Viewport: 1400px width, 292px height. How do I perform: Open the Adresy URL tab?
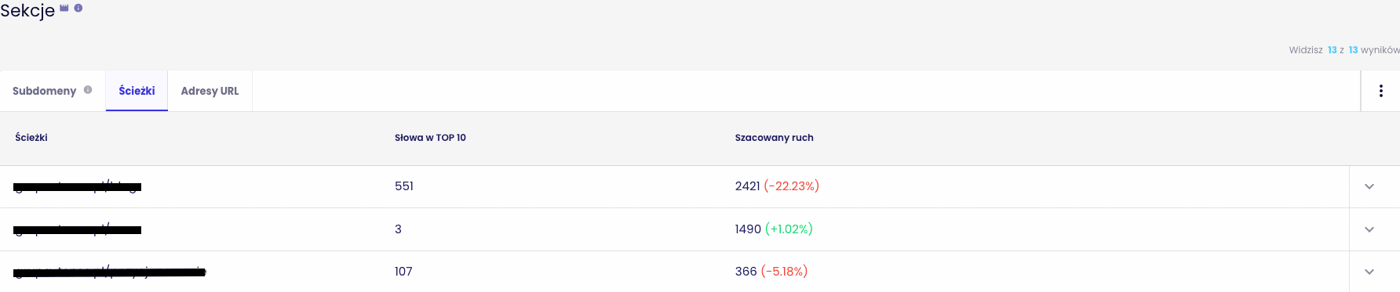coord(210,91)
